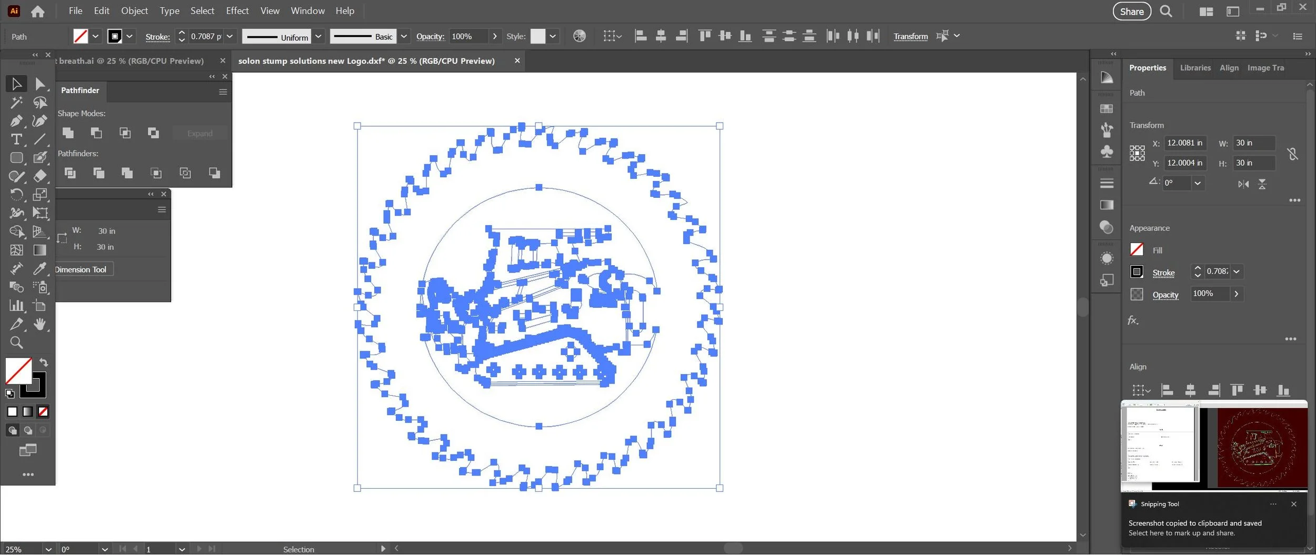Screen dimensions: 1316x555
Task: Click the Illustrator Home icon
Action: coord(37,11)
